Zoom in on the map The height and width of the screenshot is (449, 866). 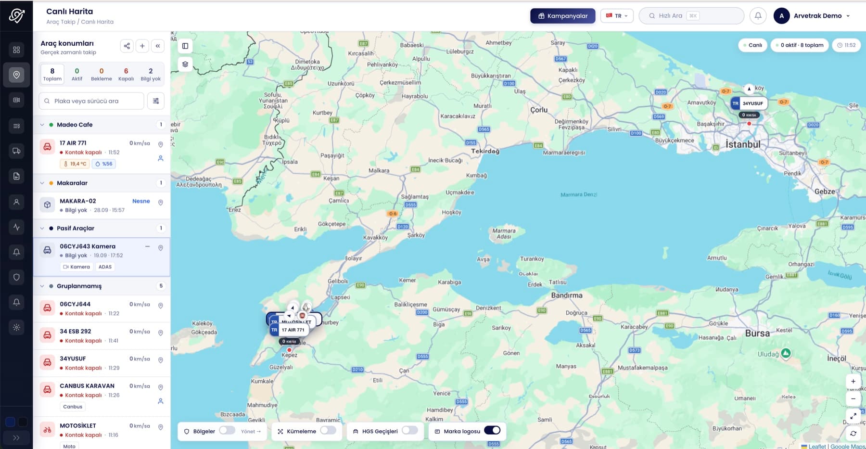pyautogui.click(x=853, y=381)
